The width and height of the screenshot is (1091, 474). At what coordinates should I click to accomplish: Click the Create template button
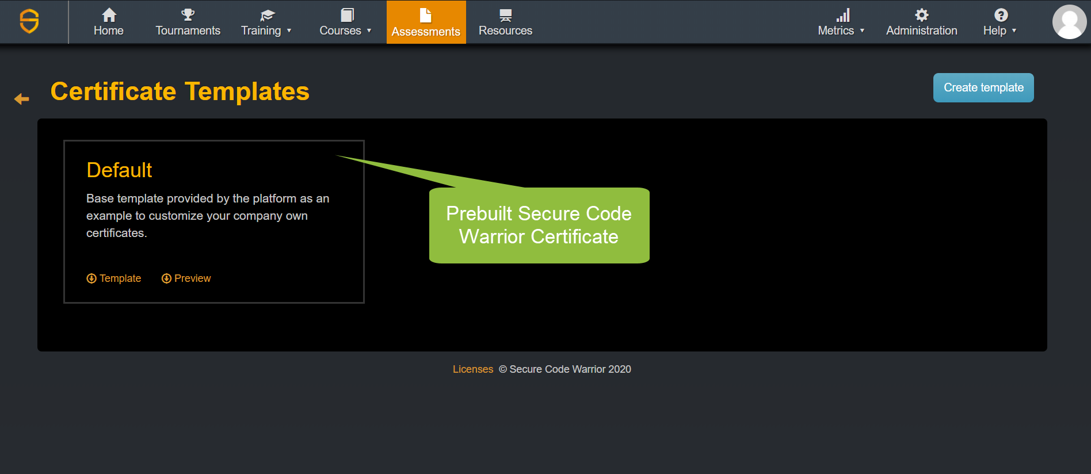click(x=983, y=87)
